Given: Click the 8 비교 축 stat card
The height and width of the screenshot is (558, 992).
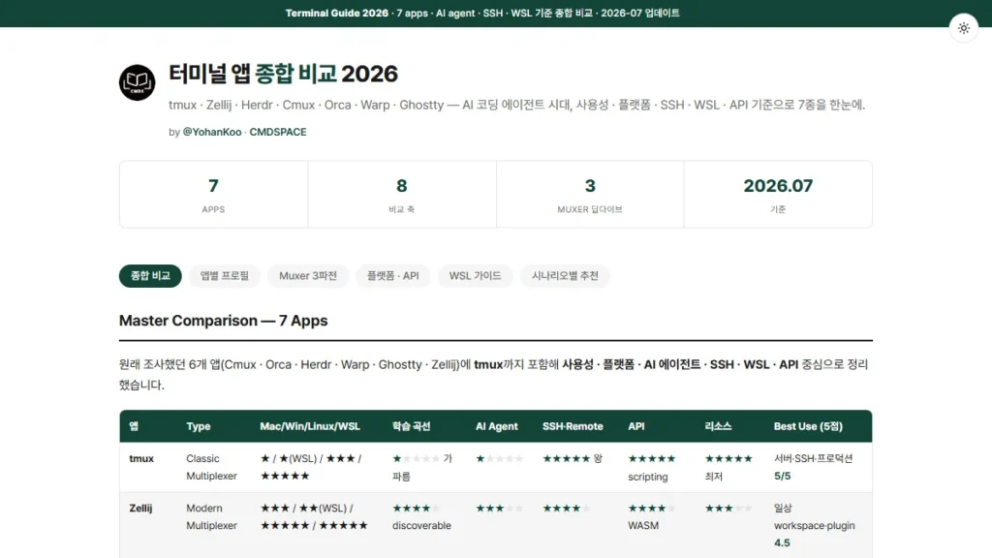Looking at the screenshot, I should click(402, 194).
